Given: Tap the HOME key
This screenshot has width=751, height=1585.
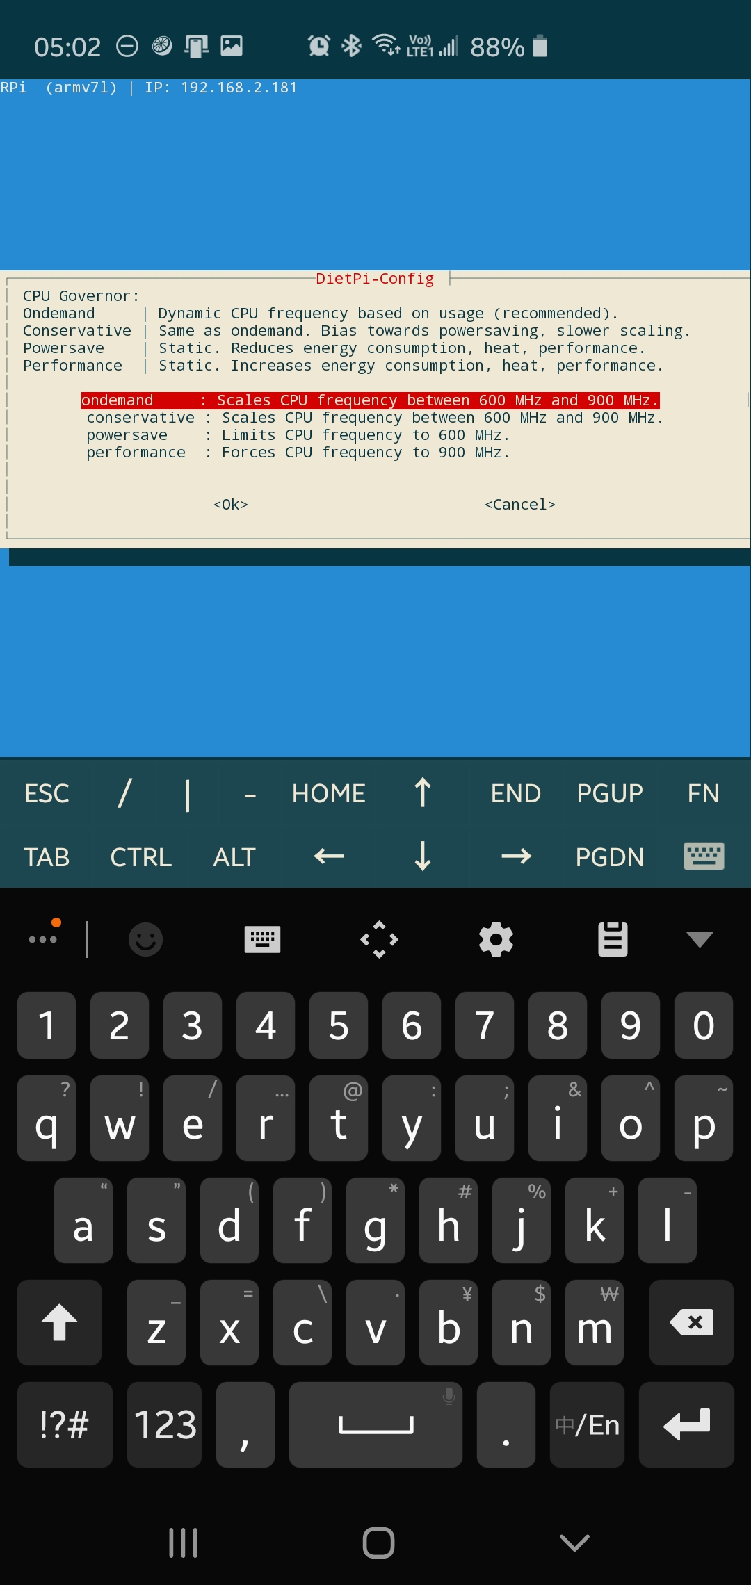Looking at the screenshot, I should click(328, 793).
